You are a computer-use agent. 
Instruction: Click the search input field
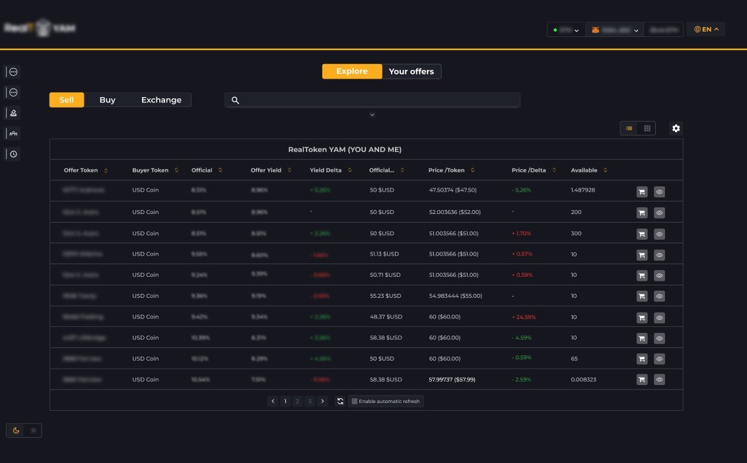click(373, 100)
